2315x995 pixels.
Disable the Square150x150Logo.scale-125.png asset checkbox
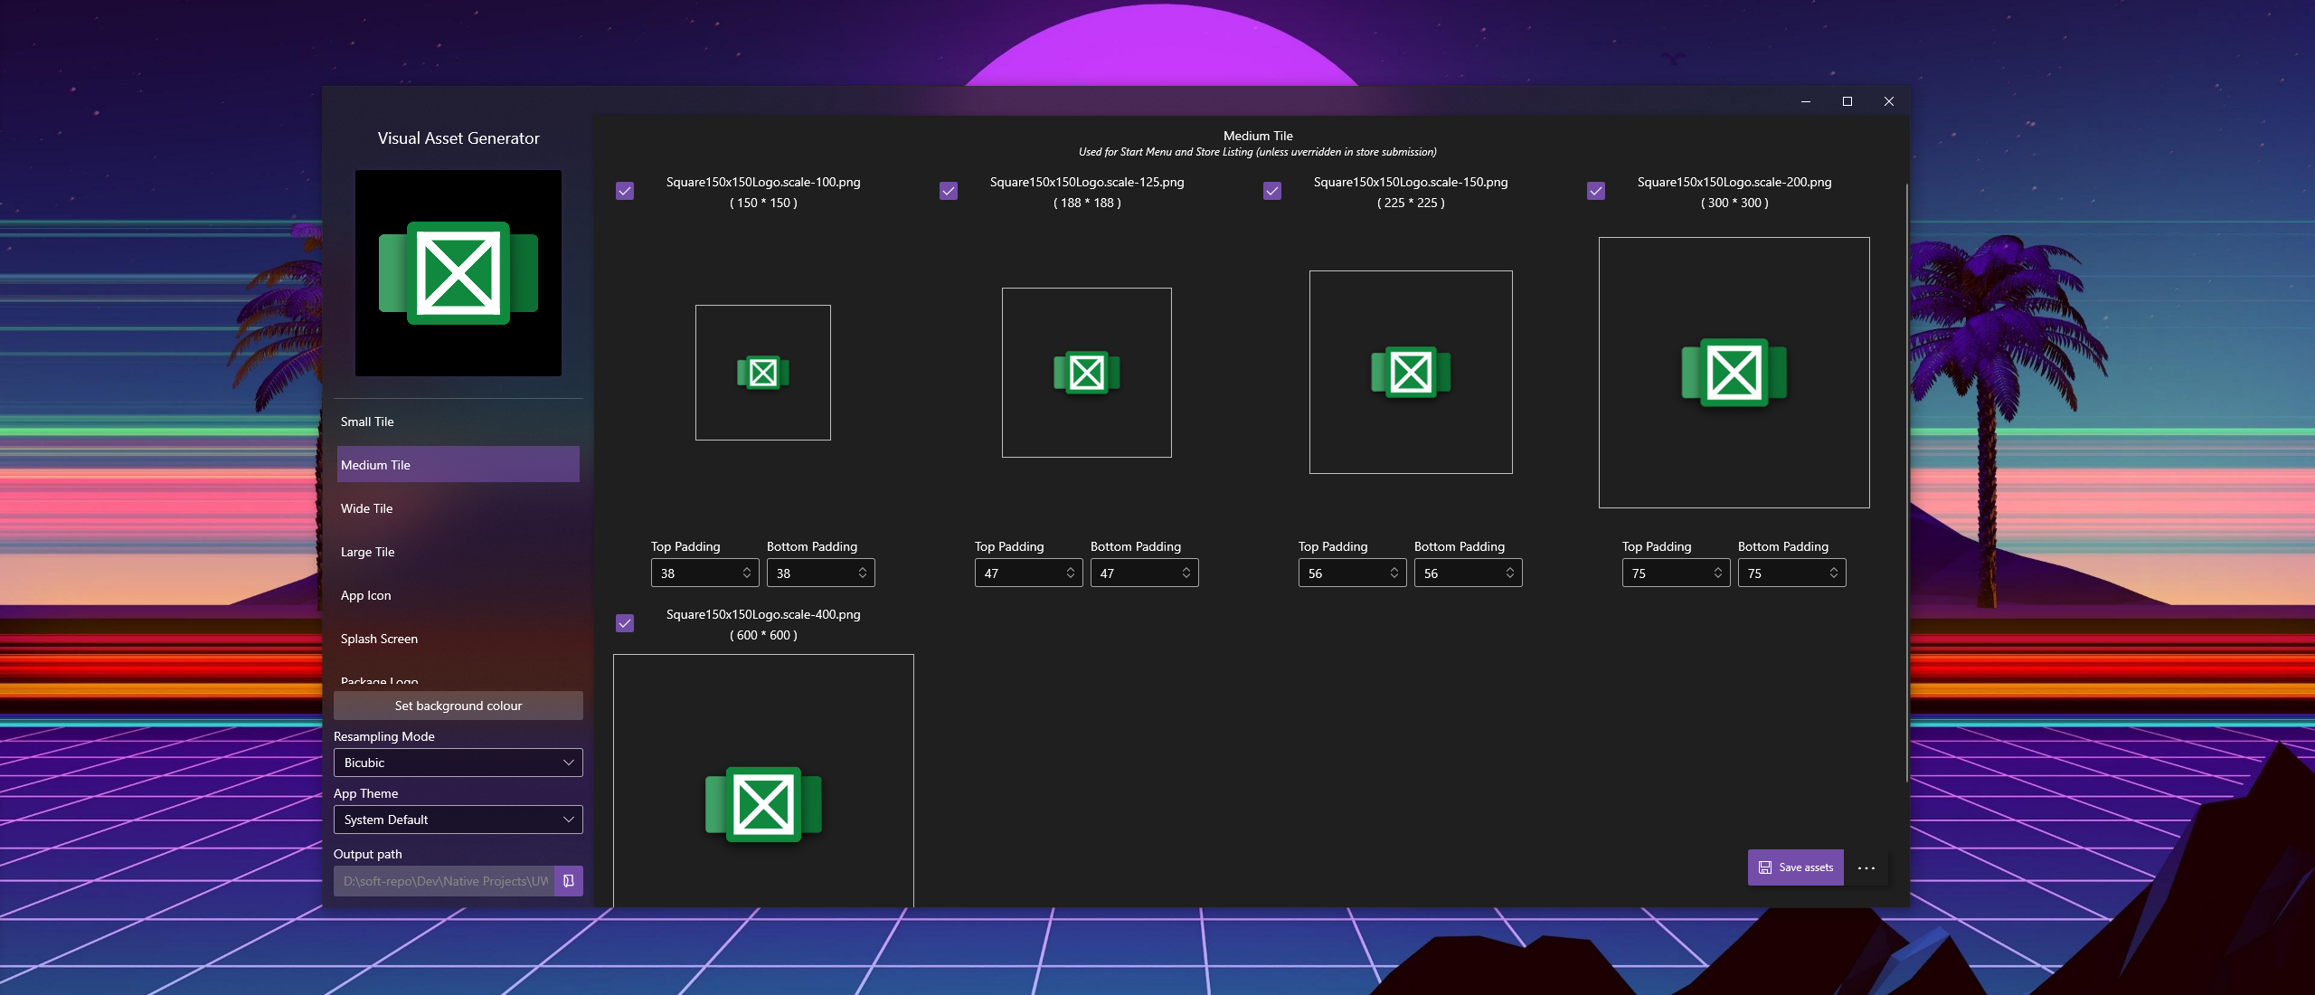coord(948,190)
